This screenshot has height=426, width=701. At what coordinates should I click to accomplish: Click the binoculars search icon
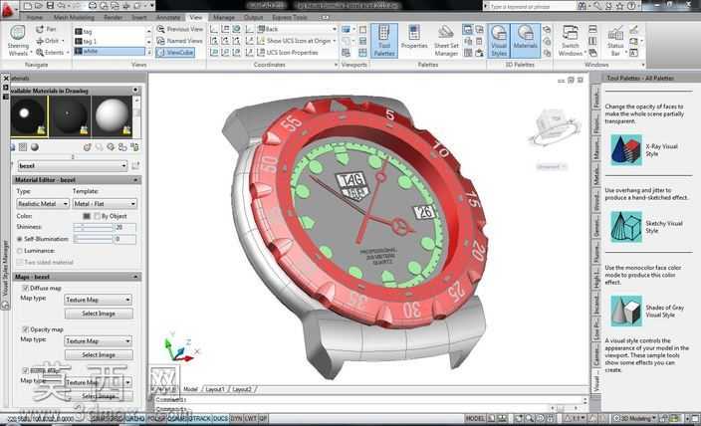point(583,6)
